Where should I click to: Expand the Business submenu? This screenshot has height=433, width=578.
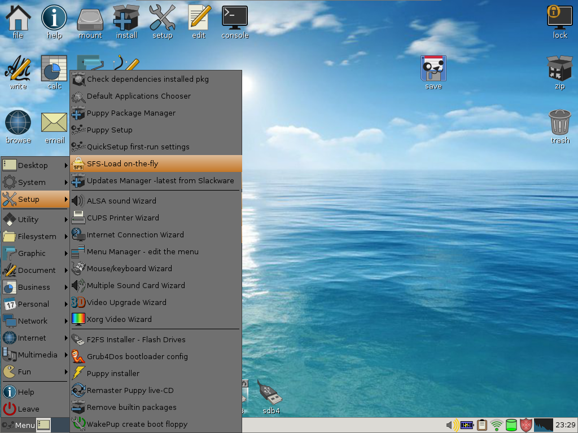[x=36, y=287]
